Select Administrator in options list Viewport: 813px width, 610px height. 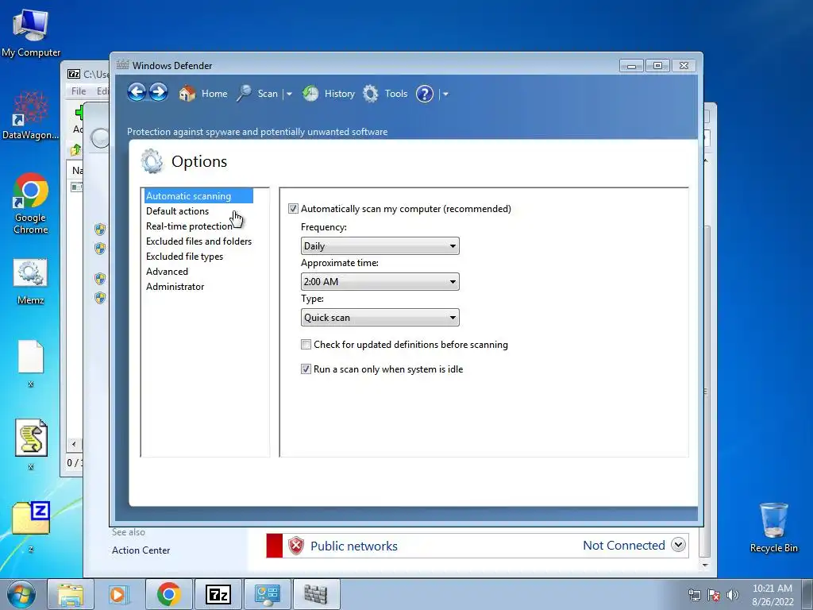[x=175, y=286]
